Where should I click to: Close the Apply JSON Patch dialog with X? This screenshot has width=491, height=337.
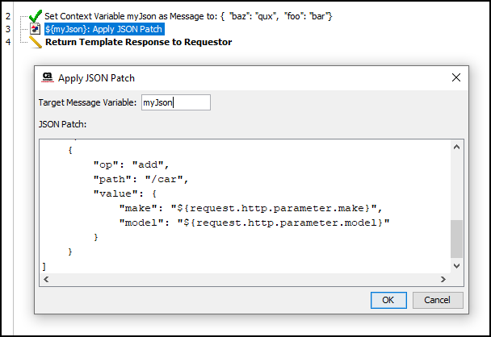(456, 77)
